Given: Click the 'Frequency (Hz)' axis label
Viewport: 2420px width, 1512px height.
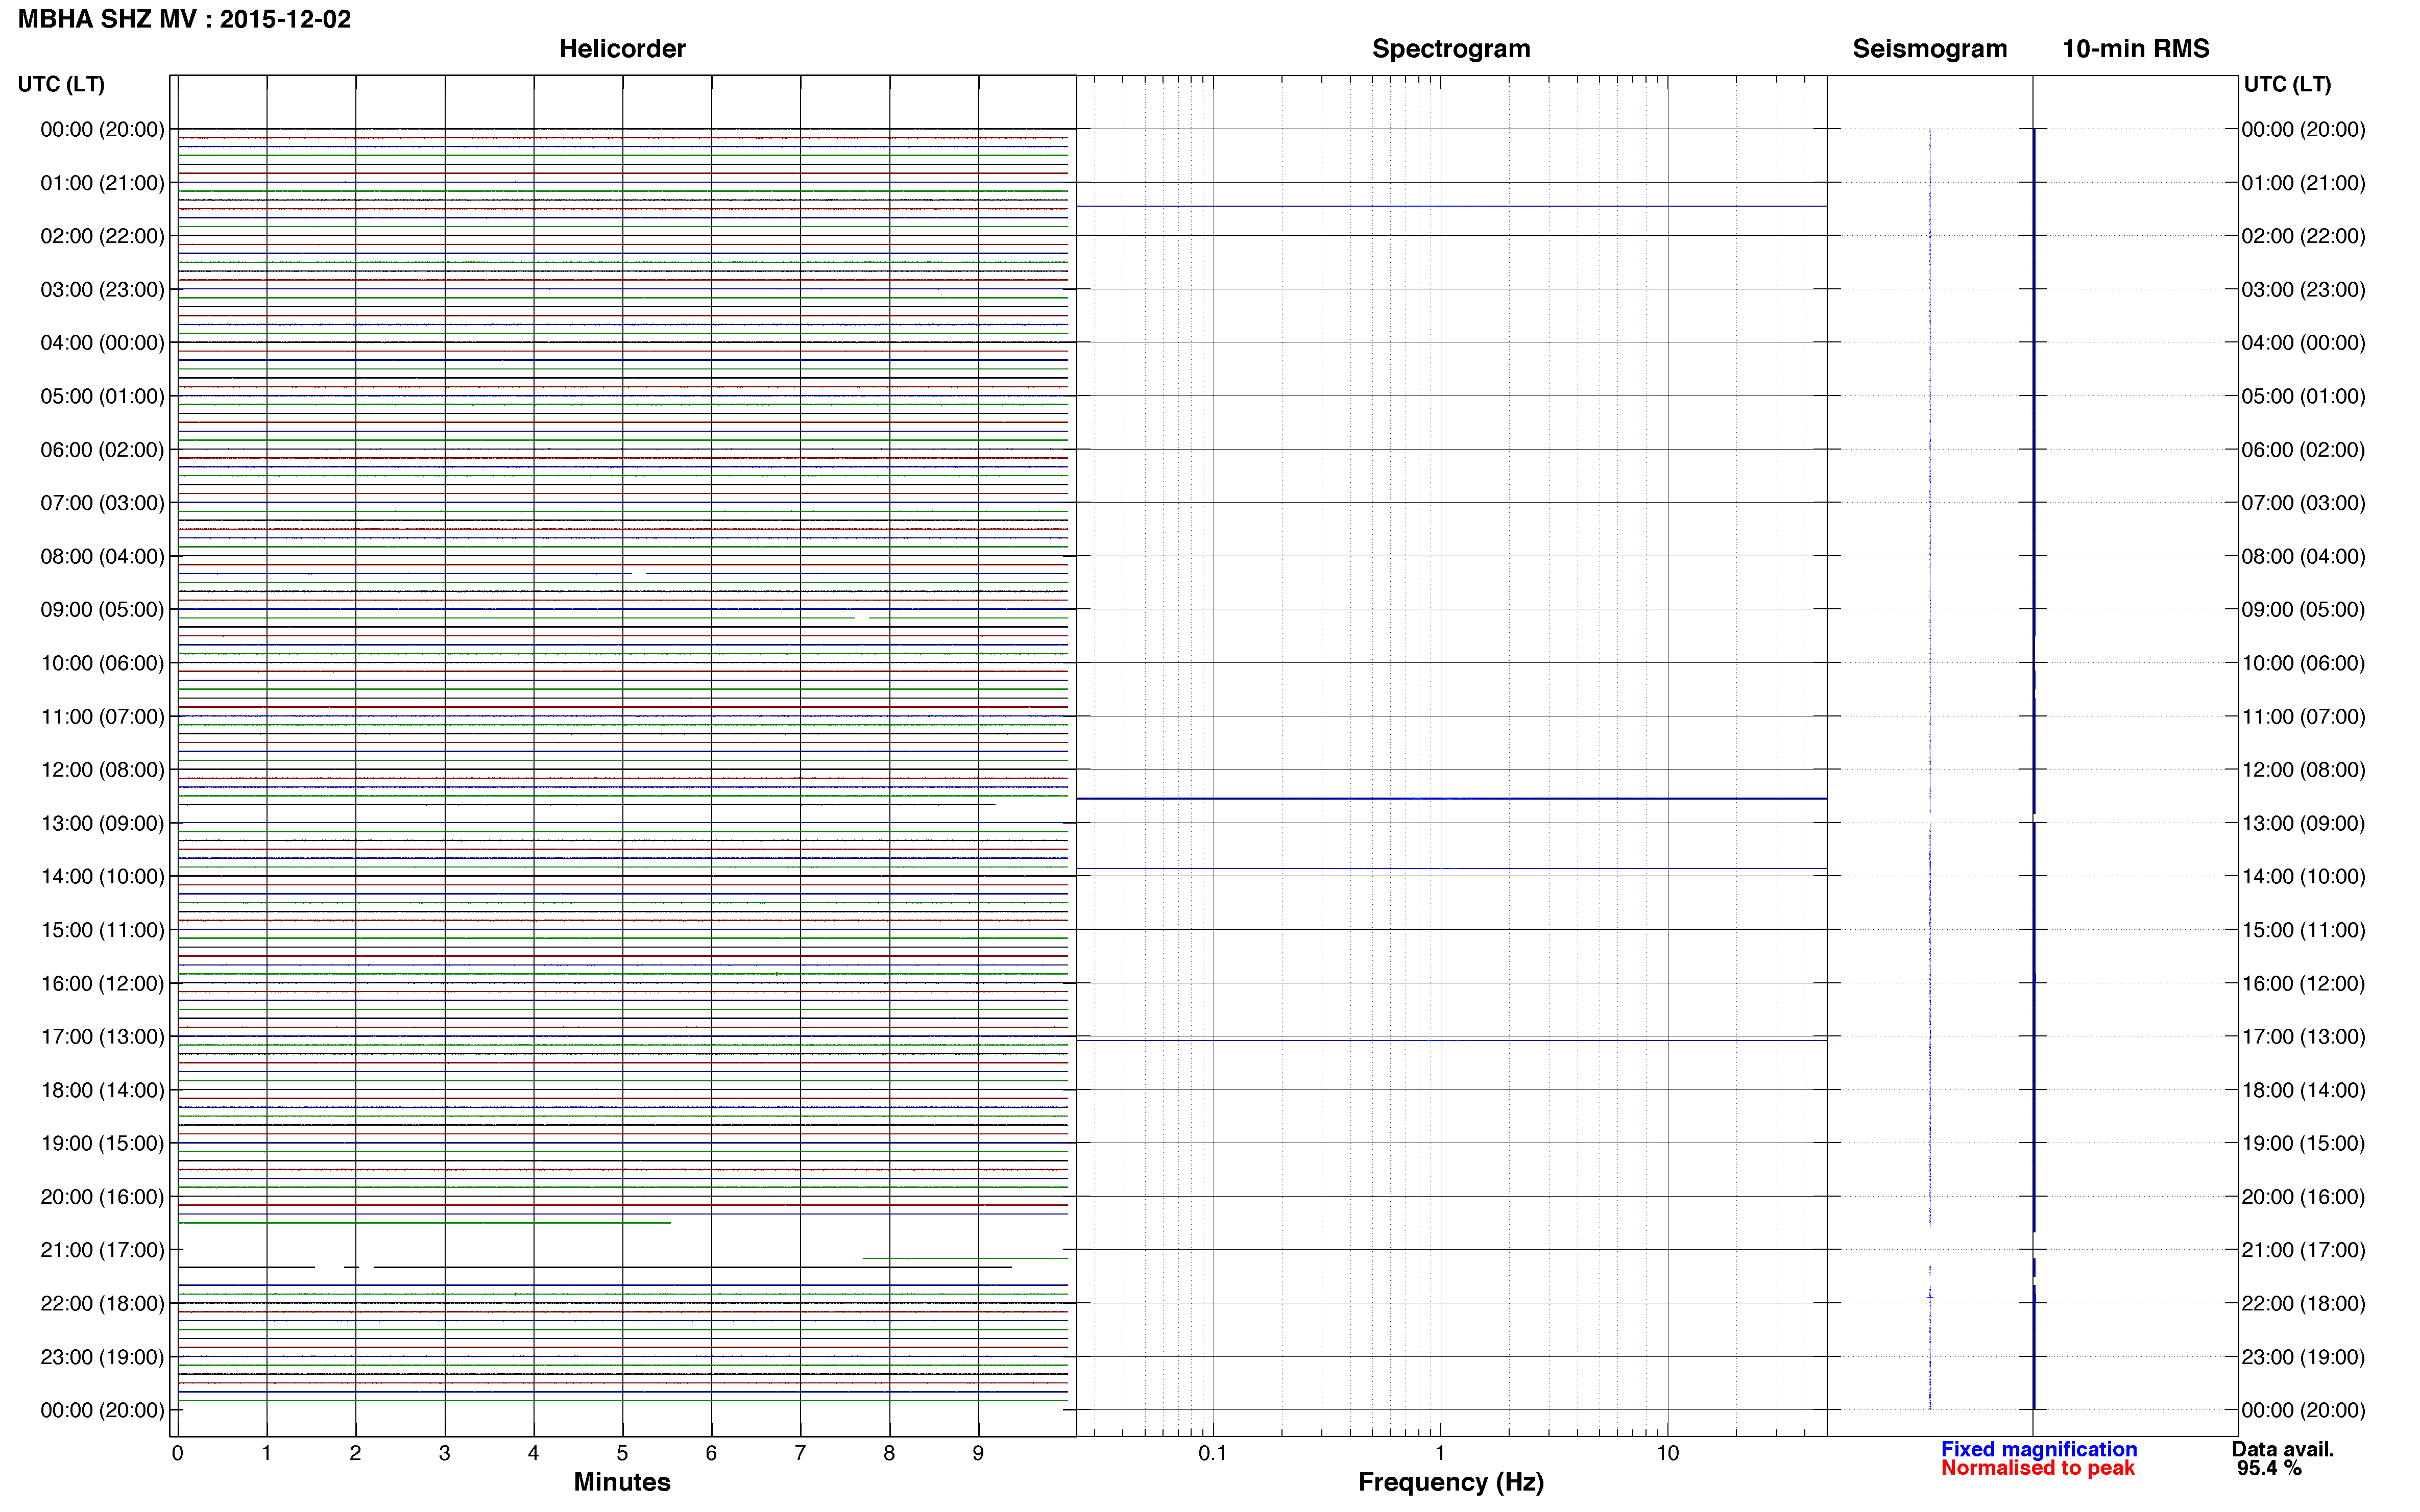Looking at the screenshot, I should tap(1450, 1482).
